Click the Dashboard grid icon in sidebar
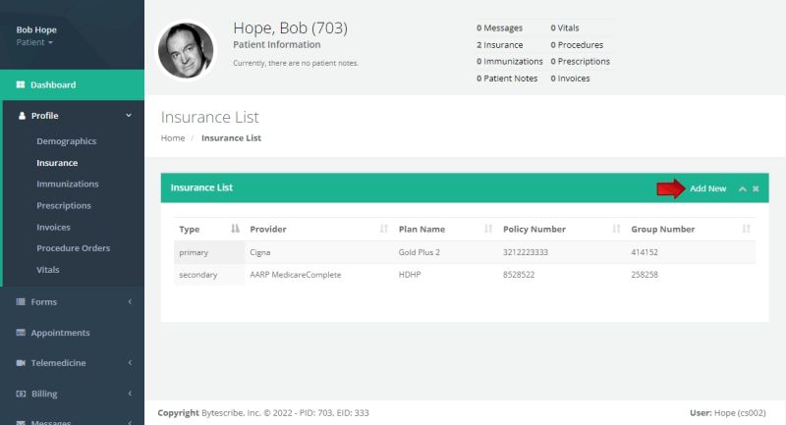Image resolution: width=786 pixels, height=425 pixels. pyautogui.click(x=21, y=85)
